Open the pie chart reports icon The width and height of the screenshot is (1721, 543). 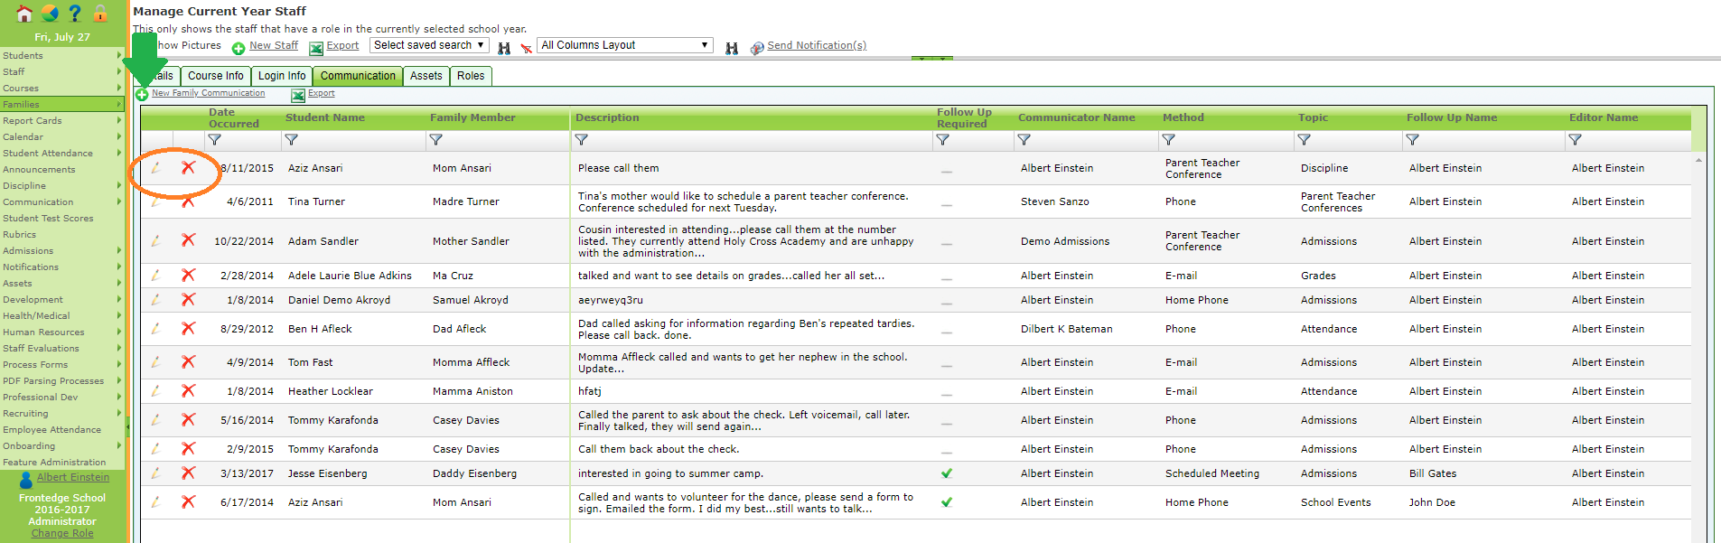[x=50, y=14]
